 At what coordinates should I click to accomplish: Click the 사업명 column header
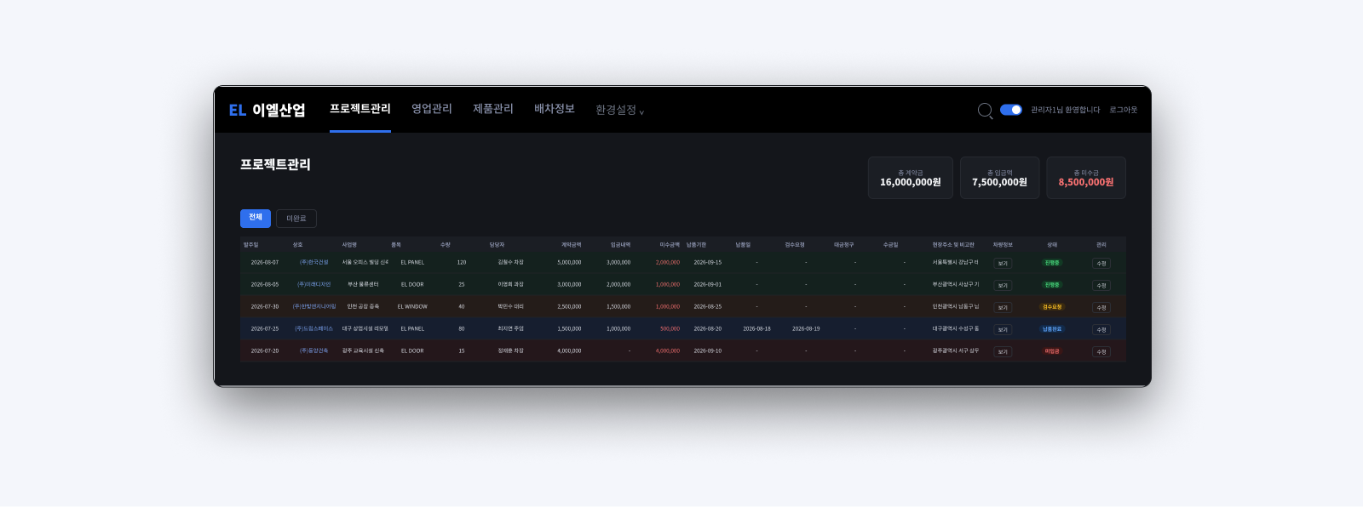click(349, 245)
